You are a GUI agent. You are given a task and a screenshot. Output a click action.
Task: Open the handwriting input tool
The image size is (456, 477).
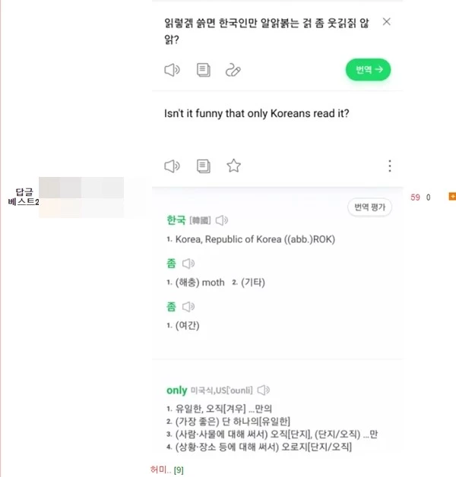[x=233, y=71]
